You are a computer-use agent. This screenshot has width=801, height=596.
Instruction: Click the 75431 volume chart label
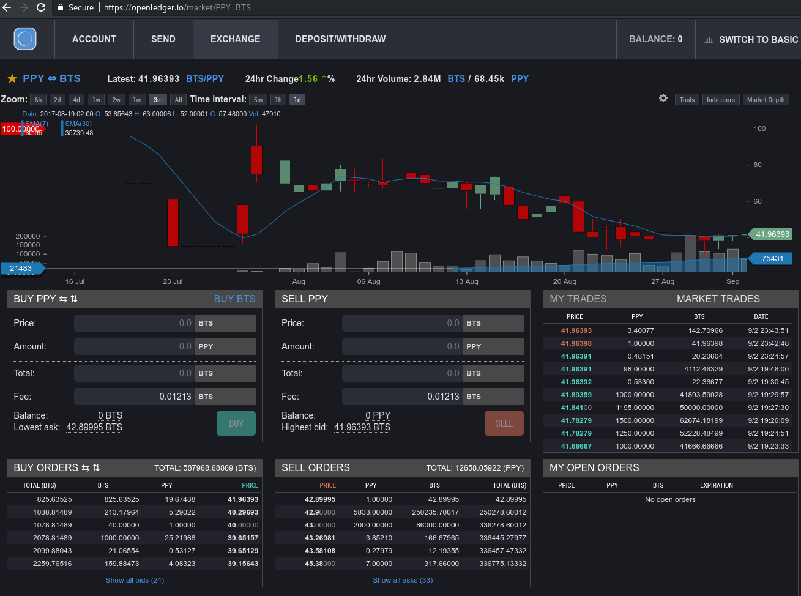(770, 259)
